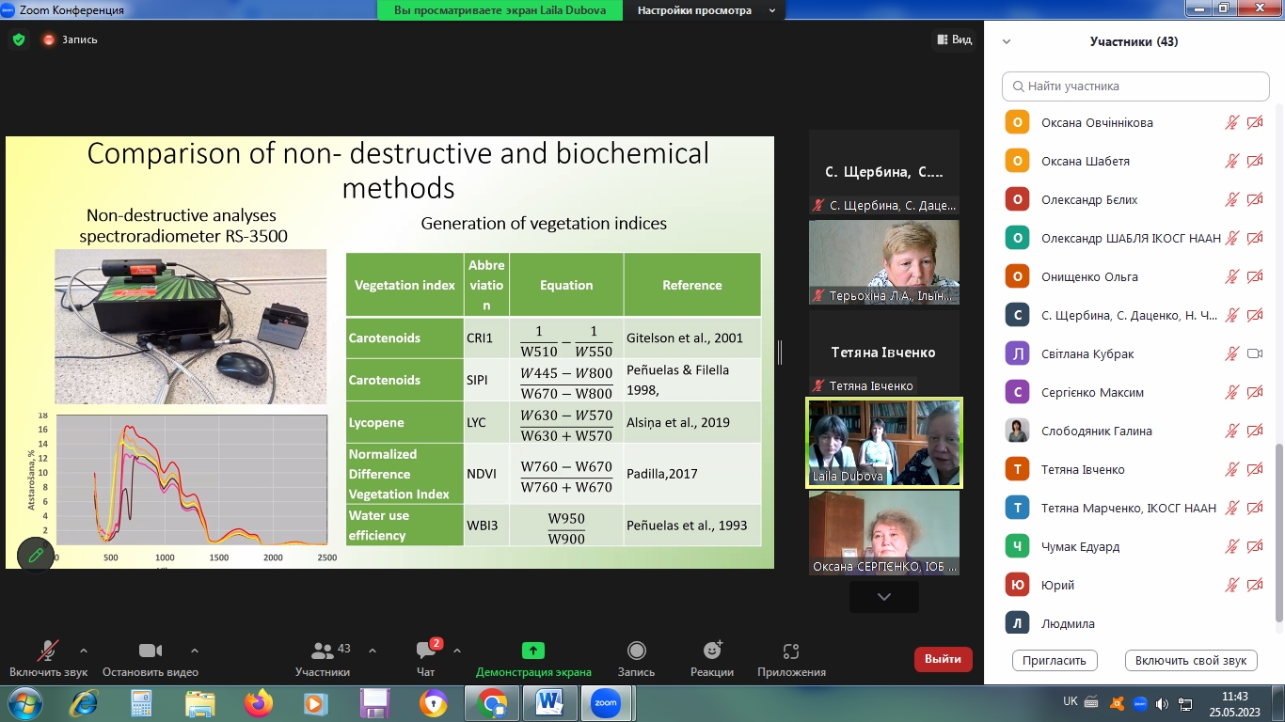Select participant Людмила in the list
Viewport: 1285px width, 722px height.
(x=1135, y=623)
